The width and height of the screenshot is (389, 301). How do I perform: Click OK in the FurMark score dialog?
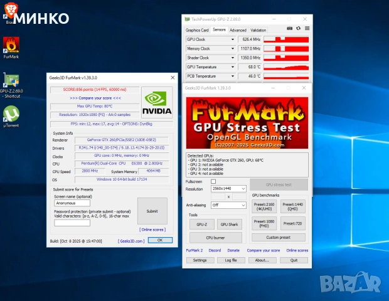point(160,240)
